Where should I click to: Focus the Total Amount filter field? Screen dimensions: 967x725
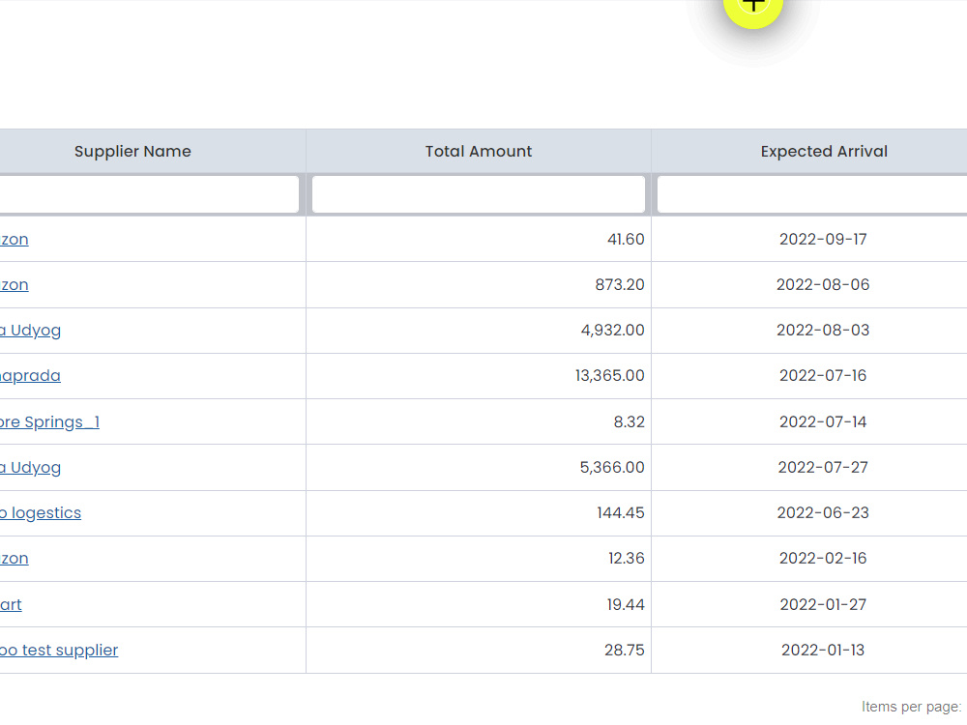point(479,194)
